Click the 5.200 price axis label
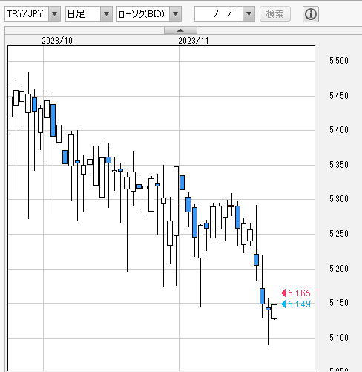 pyautogui.click(x=339, y=269)
